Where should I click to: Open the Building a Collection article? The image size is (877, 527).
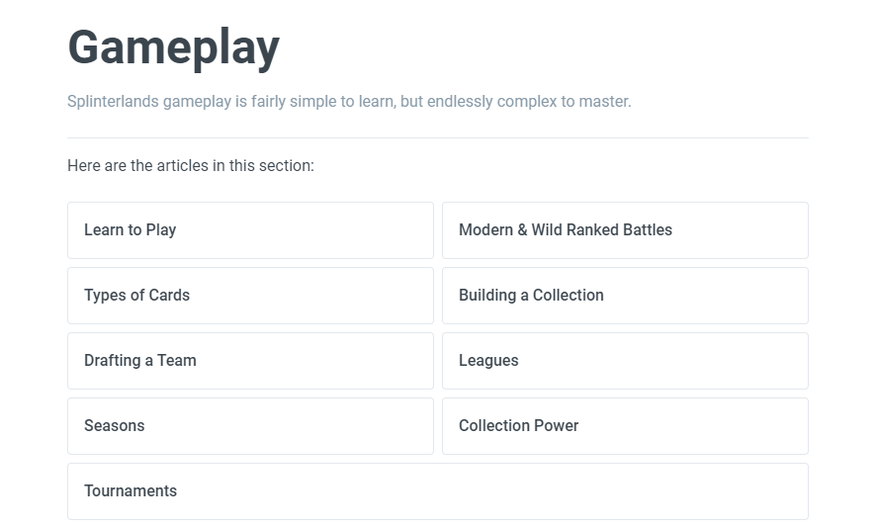coord(531,296)
